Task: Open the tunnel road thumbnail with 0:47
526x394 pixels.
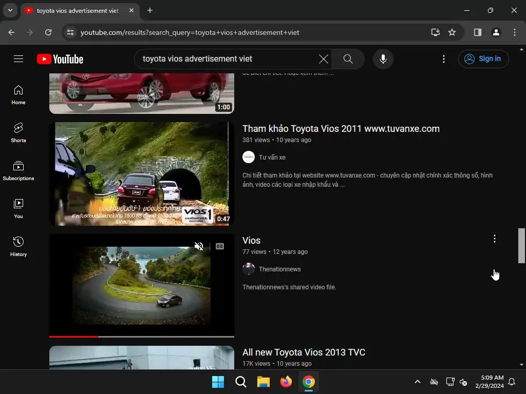Action: click(142, 174)
